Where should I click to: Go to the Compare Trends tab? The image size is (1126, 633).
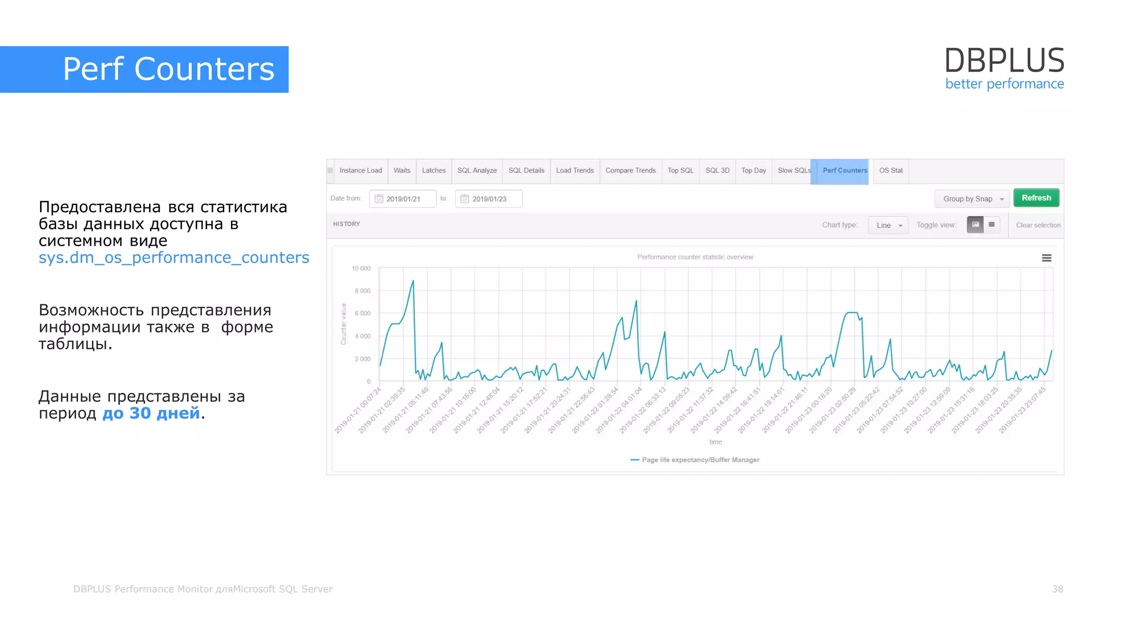coord(630,171)
